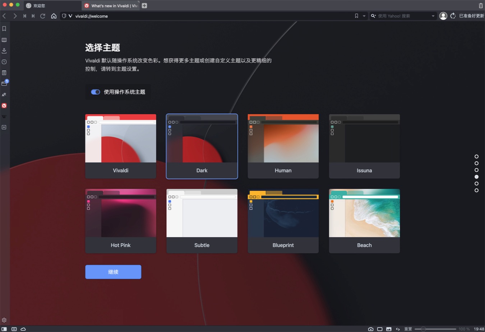
Task: Bookmark this page from address bar
Action: point(356,16)
